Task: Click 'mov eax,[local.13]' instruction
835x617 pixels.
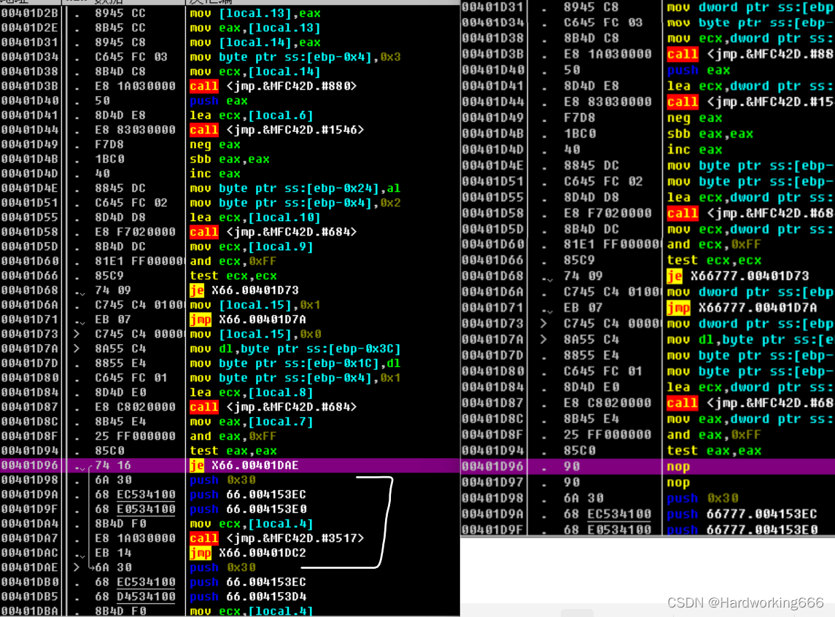Action: 255,28
